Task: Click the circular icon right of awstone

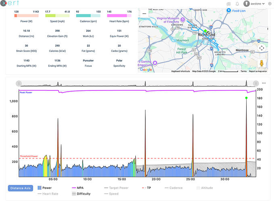Action: click(270, 4)
